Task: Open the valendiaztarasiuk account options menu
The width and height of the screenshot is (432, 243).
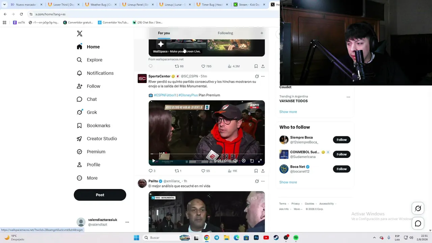Action: pyautogui.click(x=127, y=222)
